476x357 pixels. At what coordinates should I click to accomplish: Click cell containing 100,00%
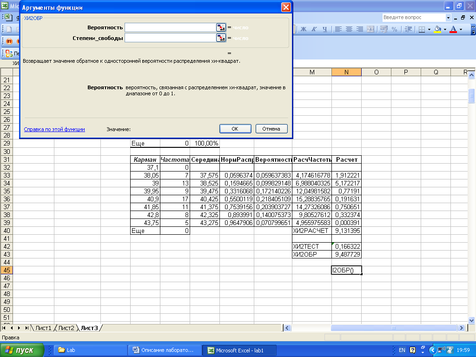[x=205, y=143]
